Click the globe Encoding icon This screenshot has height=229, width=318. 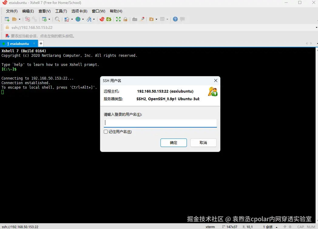[78, 19]
